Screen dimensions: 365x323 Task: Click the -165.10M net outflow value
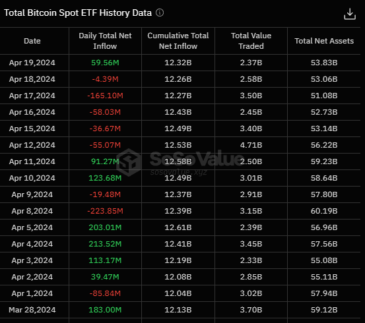[x=105, y=96]
